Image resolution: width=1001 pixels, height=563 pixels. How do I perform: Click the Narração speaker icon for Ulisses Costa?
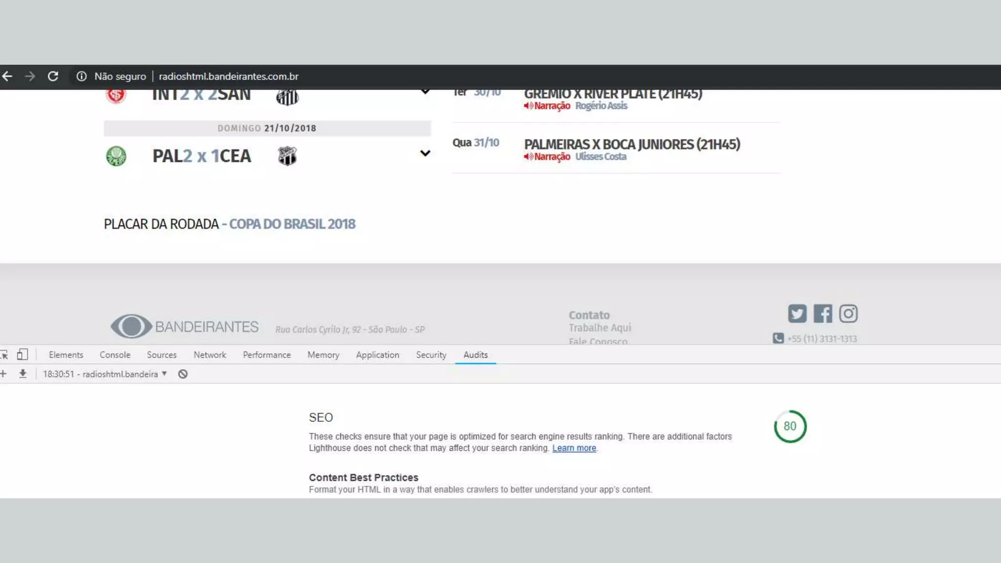(x=528, y=156)
